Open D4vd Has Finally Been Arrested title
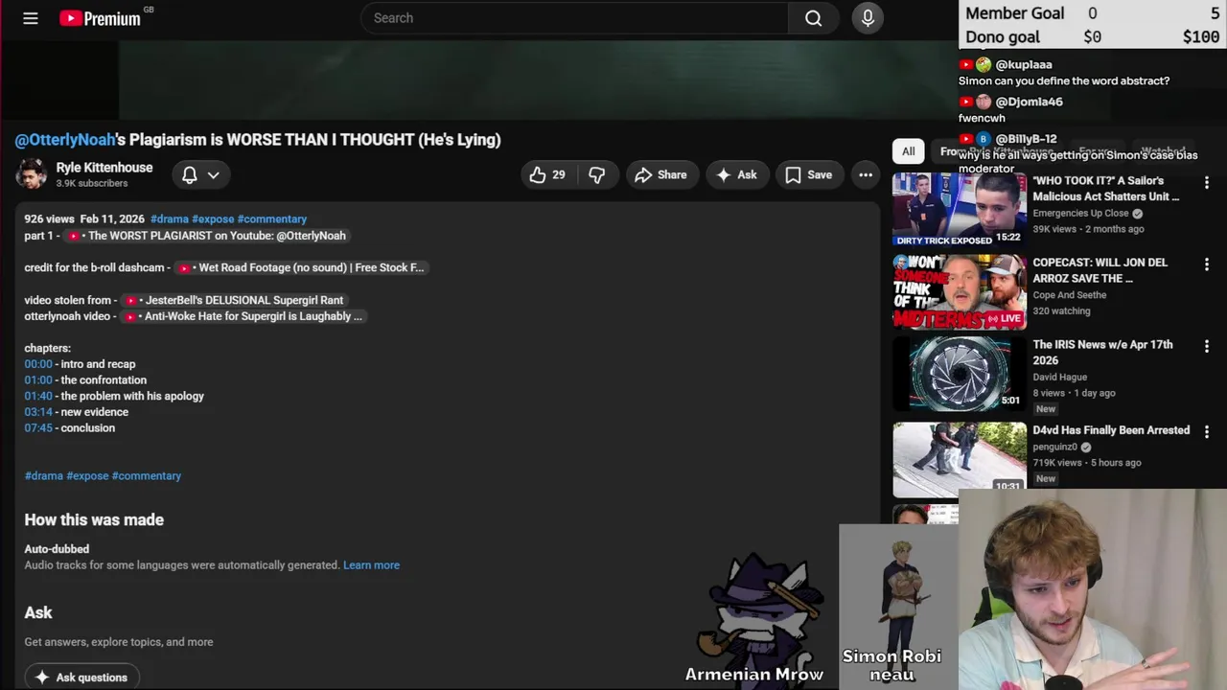This screenshot has height=690, width=1227. click(1111, 430)
